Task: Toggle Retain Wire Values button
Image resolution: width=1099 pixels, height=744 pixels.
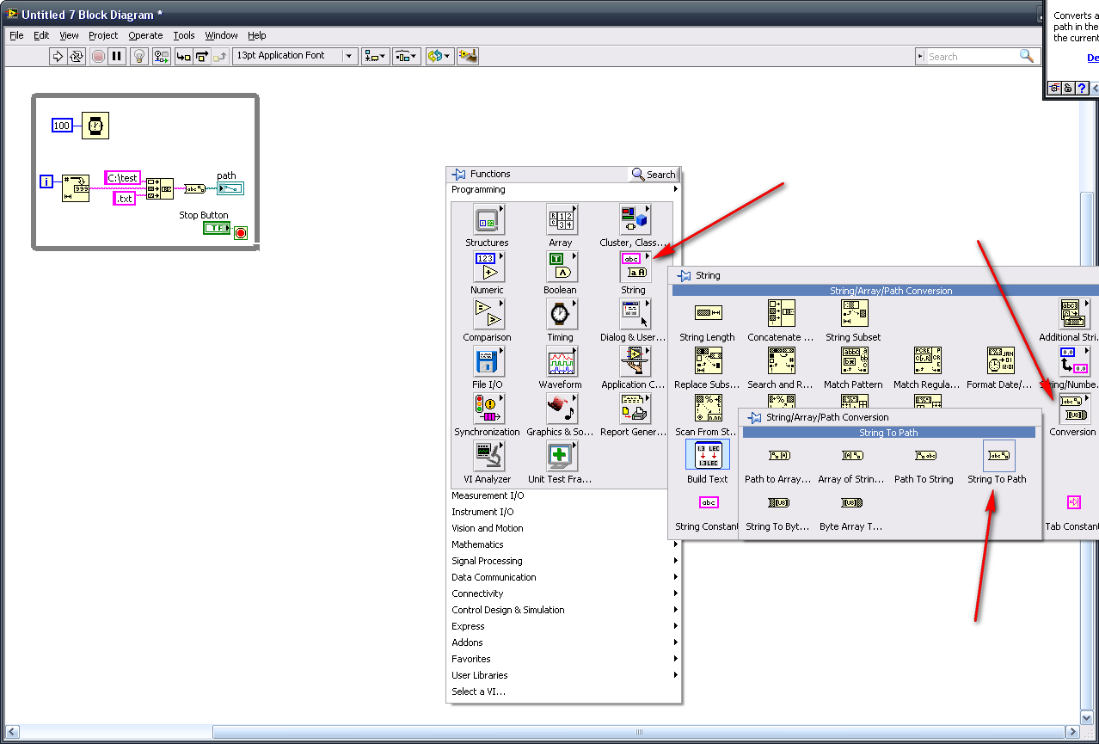Action: point(162,56)
